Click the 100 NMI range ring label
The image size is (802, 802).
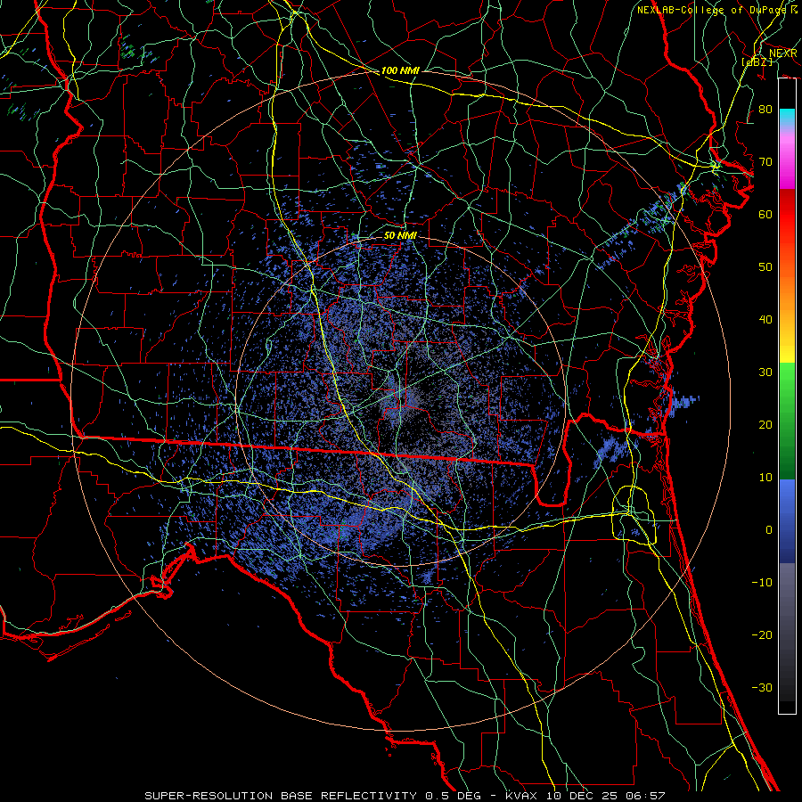pyautogui.click(x=400, y=70)
